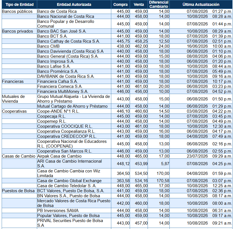Click Banco Lafise S.A. entry
Viewport: 234px width, 229px height.
click(x=54, y=66)
